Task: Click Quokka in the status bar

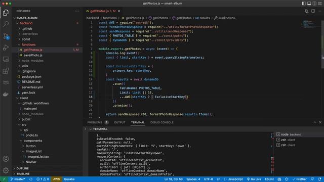Action: [69, 179]
